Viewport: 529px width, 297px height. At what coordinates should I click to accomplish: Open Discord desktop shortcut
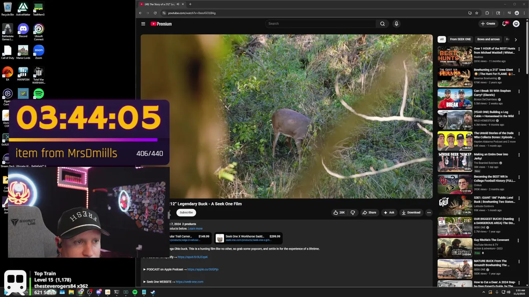pos(23,31)
